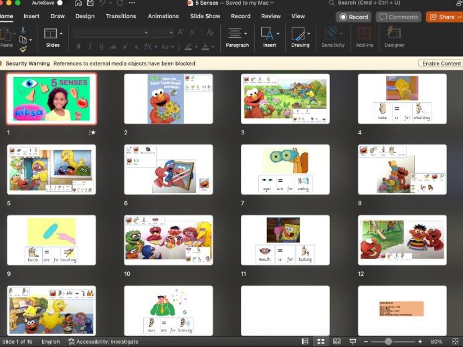This screenshot has width=463, height=347.
Task: Click the Sensitivity icon
Action: pos(331,33)
